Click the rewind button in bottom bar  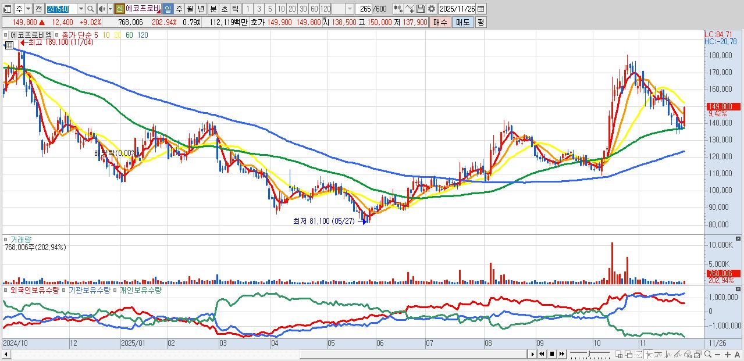tap(542, 354)
